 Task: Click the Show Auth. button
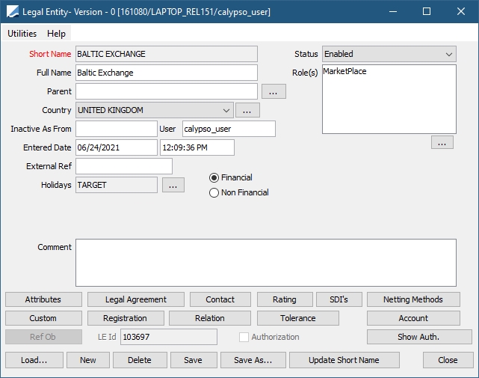(419, 337)
